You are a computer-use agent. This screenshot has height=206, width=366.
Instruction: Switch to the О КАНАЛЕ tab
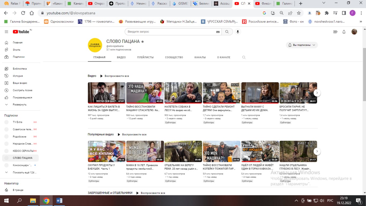click(224, 57)
